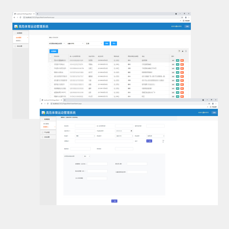Open 系统设置 in data entry window sidebar
The height and width of the screenshot is (229, 229).
pyautogui.click(x=48, y=137)
